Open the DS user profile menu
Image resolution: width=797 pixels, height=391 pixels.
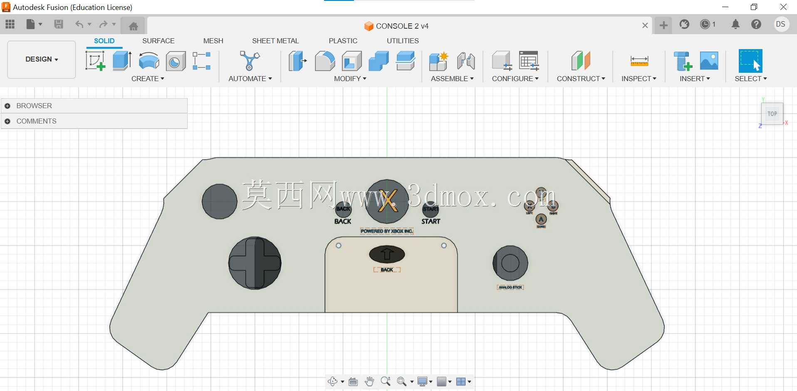pos(781,24)
